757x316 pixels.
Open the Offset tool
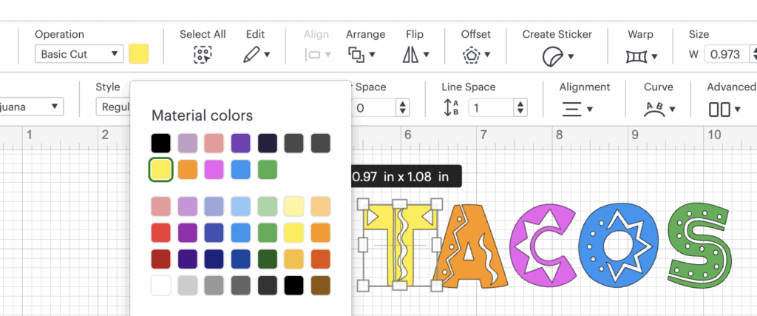pos(475,55)
